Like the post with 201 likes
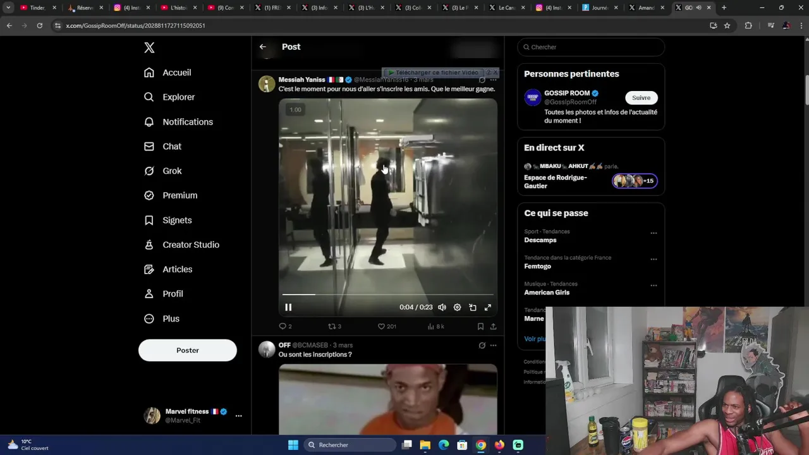 [x=387, y=327]
